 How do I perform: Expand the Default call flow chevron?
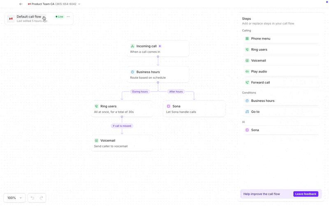pyautogui.click(x=44, y=17)
